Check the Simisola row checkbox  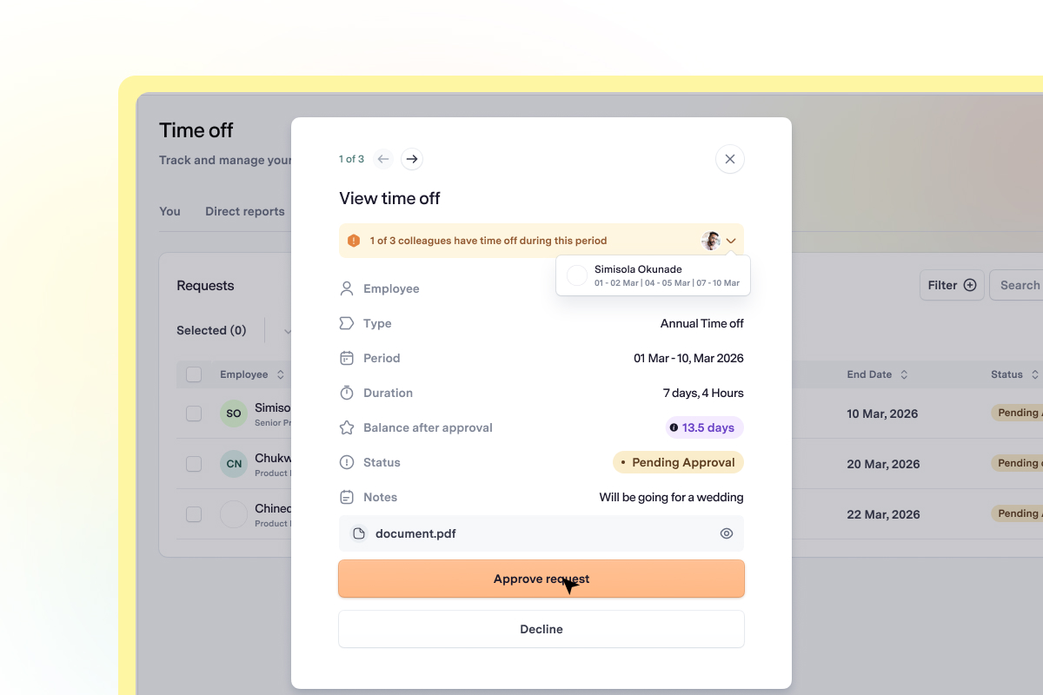(194, 414)
